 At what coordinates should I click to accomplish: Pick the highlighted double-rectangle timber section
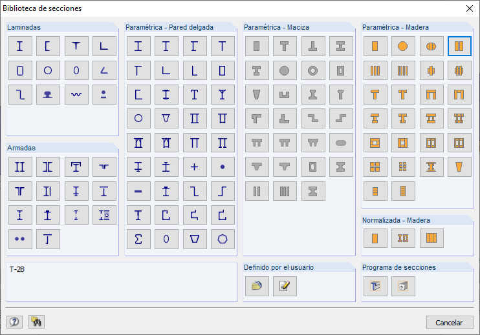(x=459, y=46)
